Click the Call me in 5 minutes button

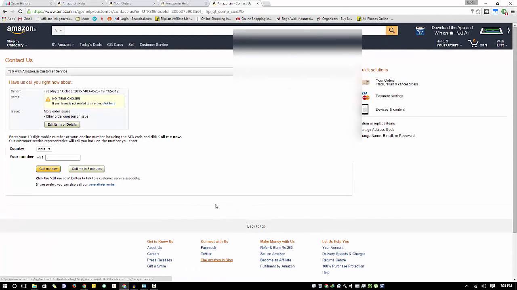pyautogui.click(x=87, y=169)
